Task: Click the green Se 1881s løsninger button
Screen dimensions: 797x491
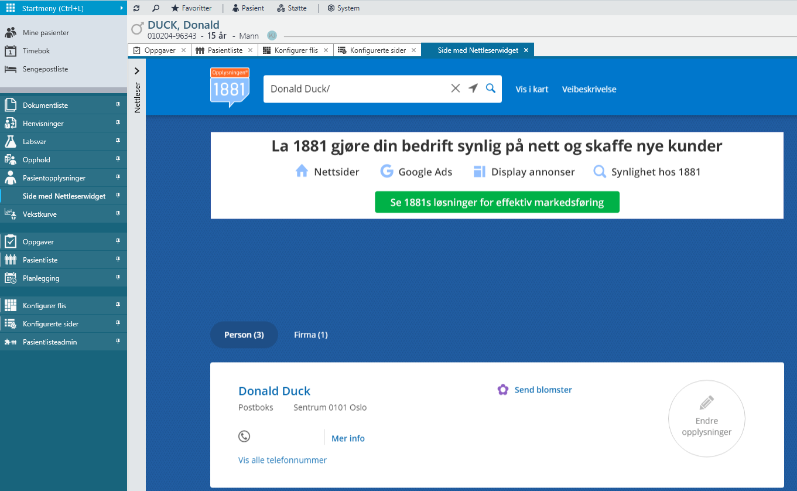Action: (x=497, y=202)
